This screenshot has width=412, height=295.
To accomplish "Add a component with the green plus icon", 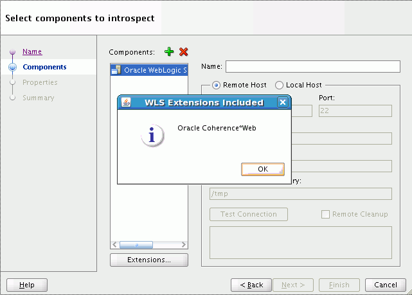I will [x=169, y=51].
